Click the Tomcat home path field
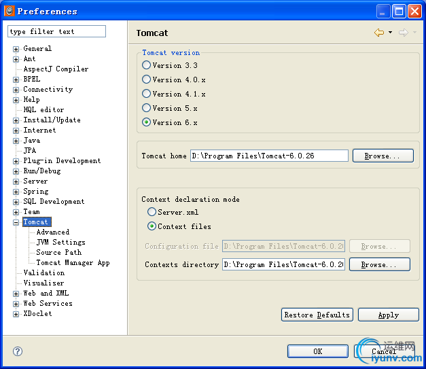This screenshot has height=369, width=426. [x=269, y=156]
